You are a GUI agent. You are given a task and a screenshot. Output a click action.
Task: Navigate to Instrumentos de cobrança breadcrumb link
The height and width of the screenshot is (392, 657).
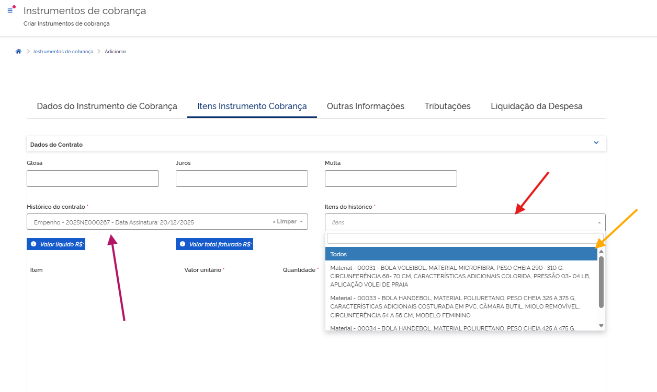[x=63, y=52]
